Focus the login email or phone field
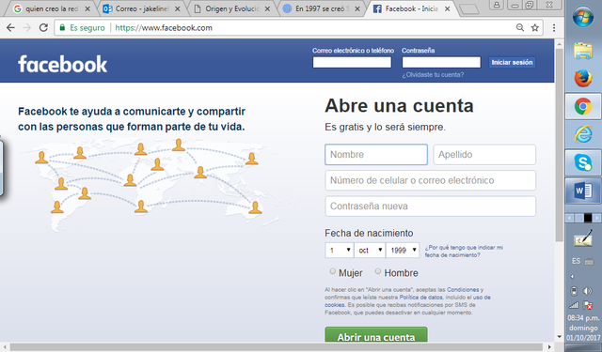 [x=352, y=62]
